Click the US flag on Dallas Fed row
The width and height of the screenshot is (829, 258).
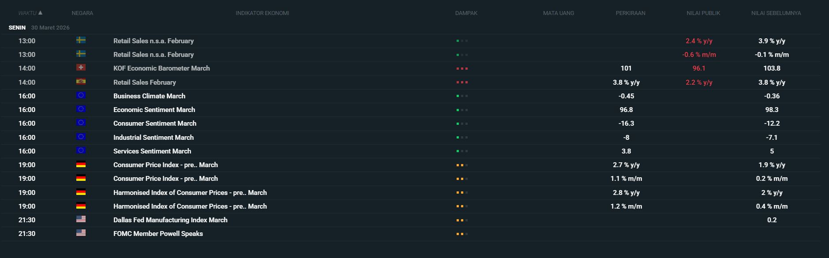coord(81,219)
